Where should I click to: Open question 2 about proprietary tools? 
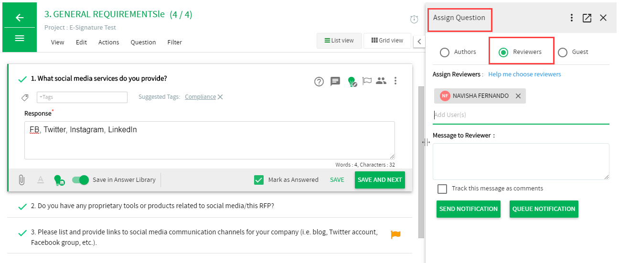coord(153,206)
